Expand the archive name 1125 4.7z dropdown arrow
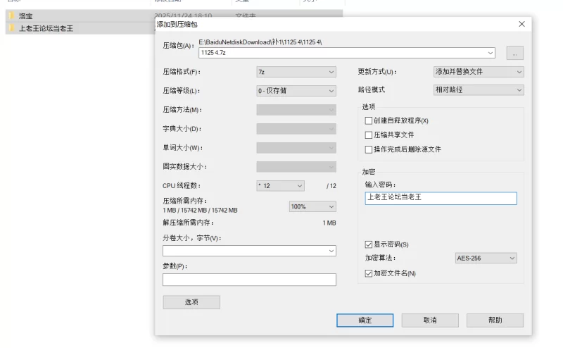 [490, 53]
